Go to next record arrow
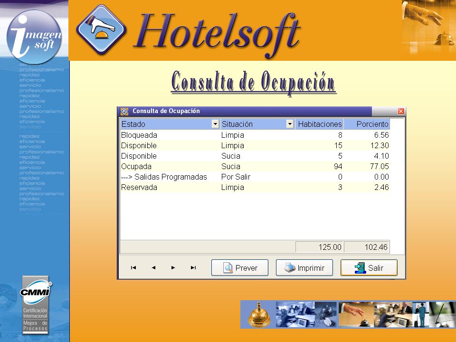The image size is (456, 342). [173, 267]
